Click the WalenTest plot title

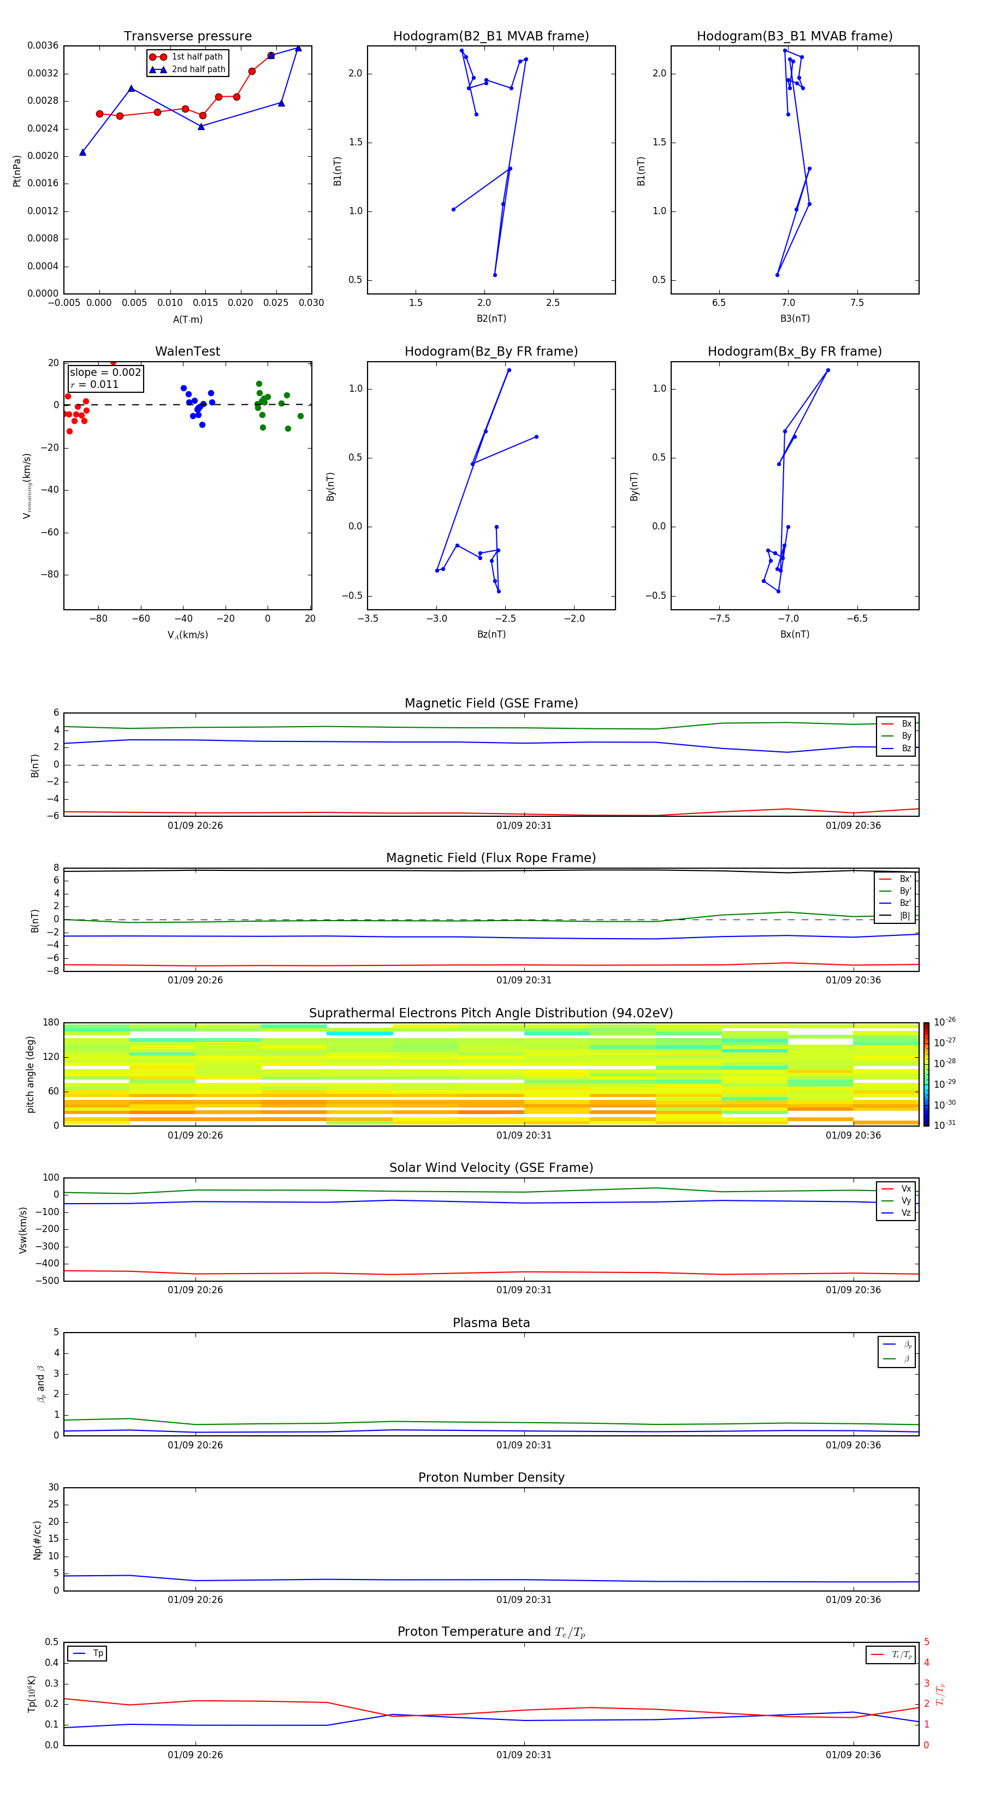(187, 351)
